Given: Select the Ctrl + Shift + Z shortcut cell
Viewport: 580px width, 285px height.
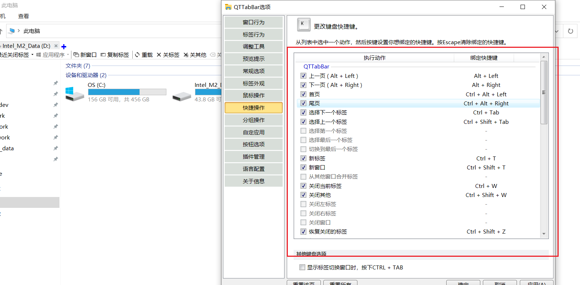Looking at the screenshot, I should pyautogui.click(x=486, y=231).
